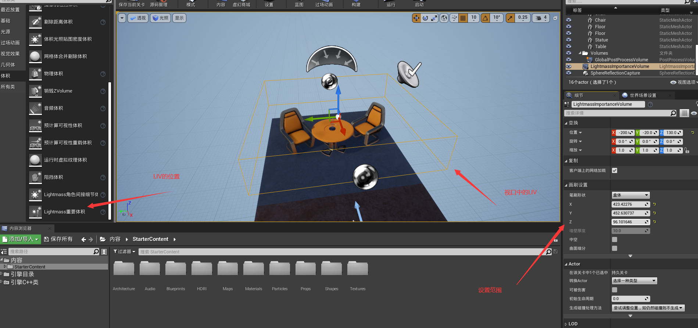This screenshot has height=328, width=698.
Task: Enable the 中空 (hollow) checkbox
Action: click(x=615, y=239)
